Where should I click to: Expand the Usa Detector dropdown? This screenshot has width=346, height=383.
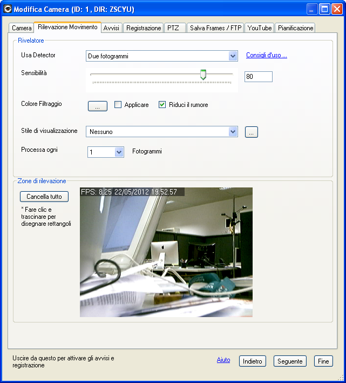(x=233, y=56)
